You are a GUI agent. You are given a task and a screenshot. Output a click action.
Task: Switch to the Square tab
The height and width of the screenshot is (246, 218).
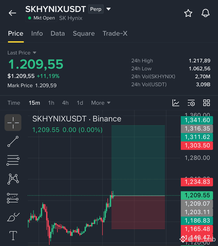pos(84,33)
